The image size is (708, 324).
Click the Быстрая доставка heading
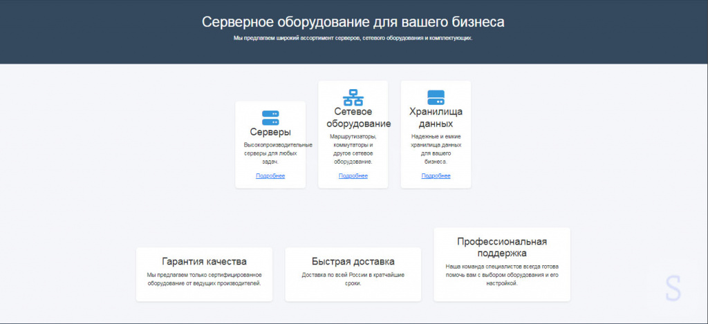coord(353,262)
